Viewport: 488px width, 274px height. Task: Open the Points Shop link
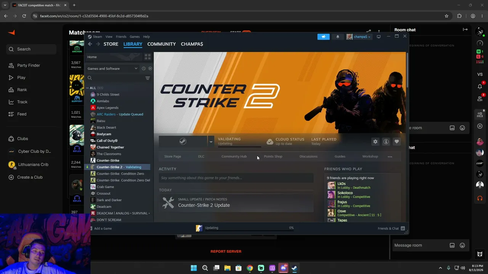tap(273, 156)
